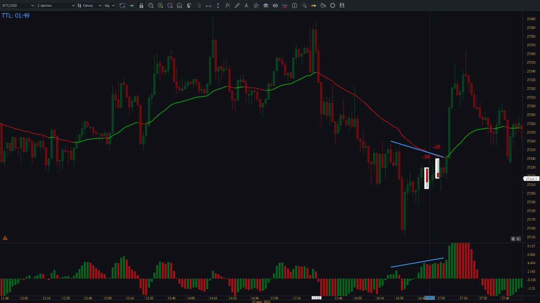The height and width of the screenshot is (303, 540).
Task: Open the layers stack icon
Action: click(x=266, y=5)
